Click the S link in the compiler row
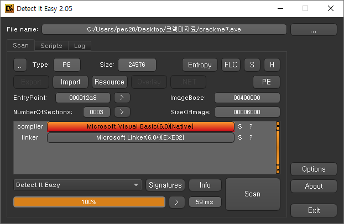Viewport: 344px width, 224px height. [240, 126]
